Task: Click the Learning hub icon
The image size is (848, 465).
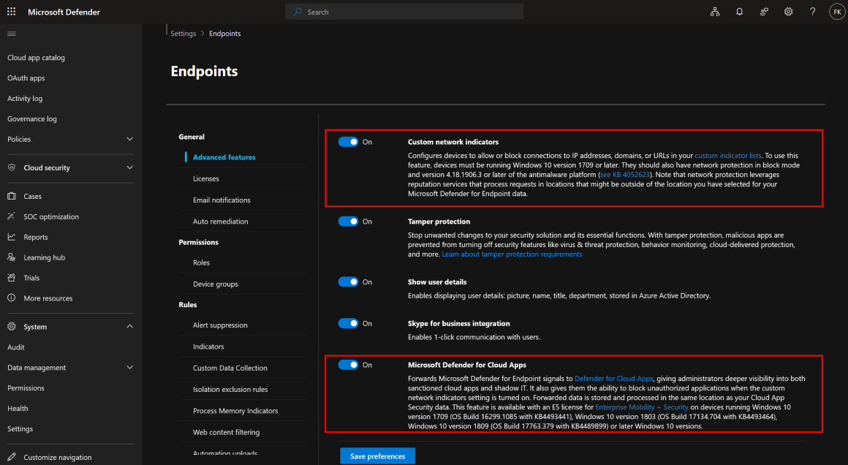Action: [x=12, y=257]
